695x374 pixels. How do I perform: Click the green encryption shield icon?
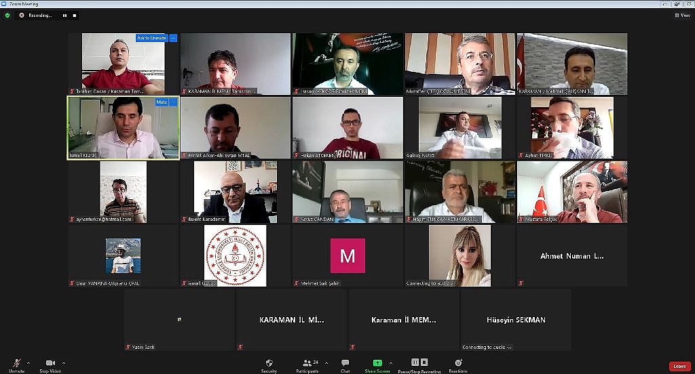[x=7, y=16]
